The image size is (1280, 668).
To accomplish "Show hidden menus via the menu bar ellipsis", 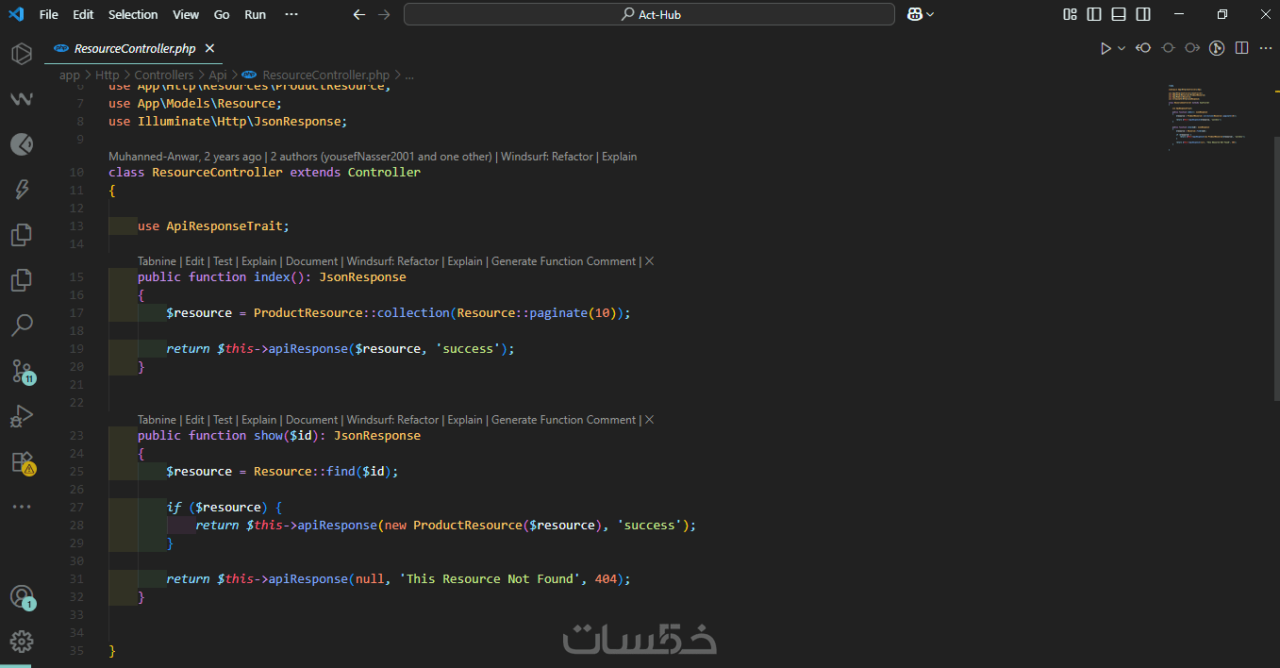I will coord(291,14).
